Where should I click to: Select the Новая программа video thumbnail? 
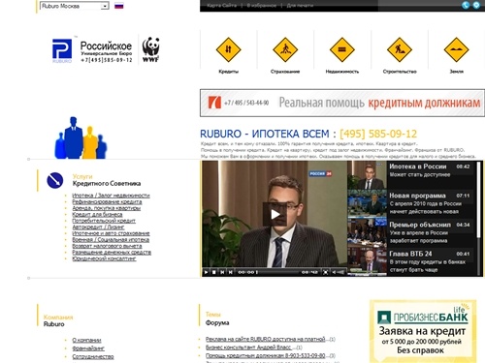(x=367, y=204)
